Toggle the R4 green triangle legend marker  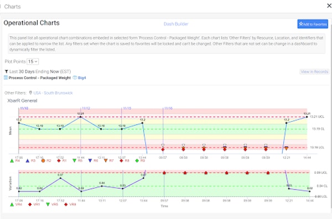pos(12,161)
